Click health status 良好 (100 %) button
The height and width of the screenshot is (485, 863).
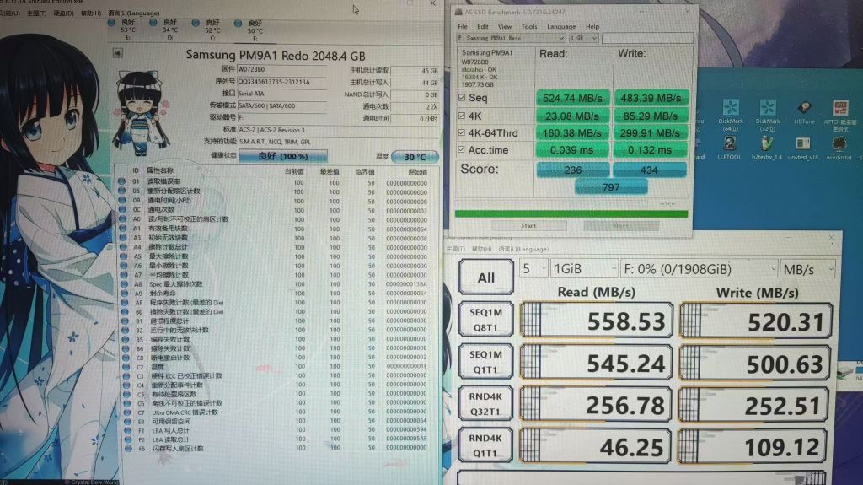pos(283,156)
